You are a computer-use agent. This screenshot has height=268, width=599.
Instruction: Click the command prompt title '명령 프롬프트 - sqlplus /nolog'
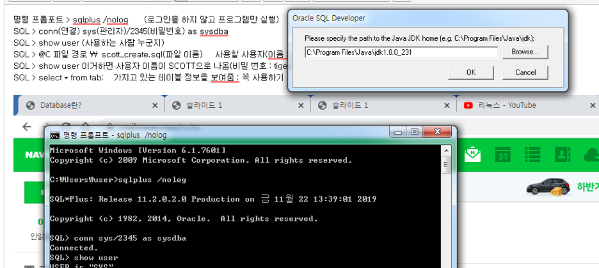click(x=115, y=135)
